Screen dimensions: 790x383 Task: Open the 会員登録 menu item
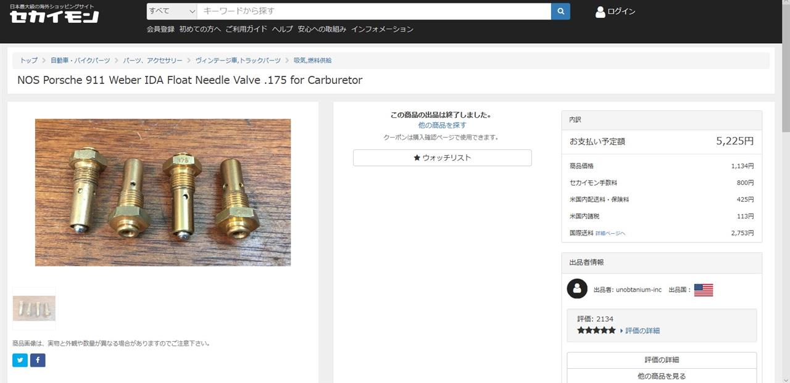pos(160,29)
